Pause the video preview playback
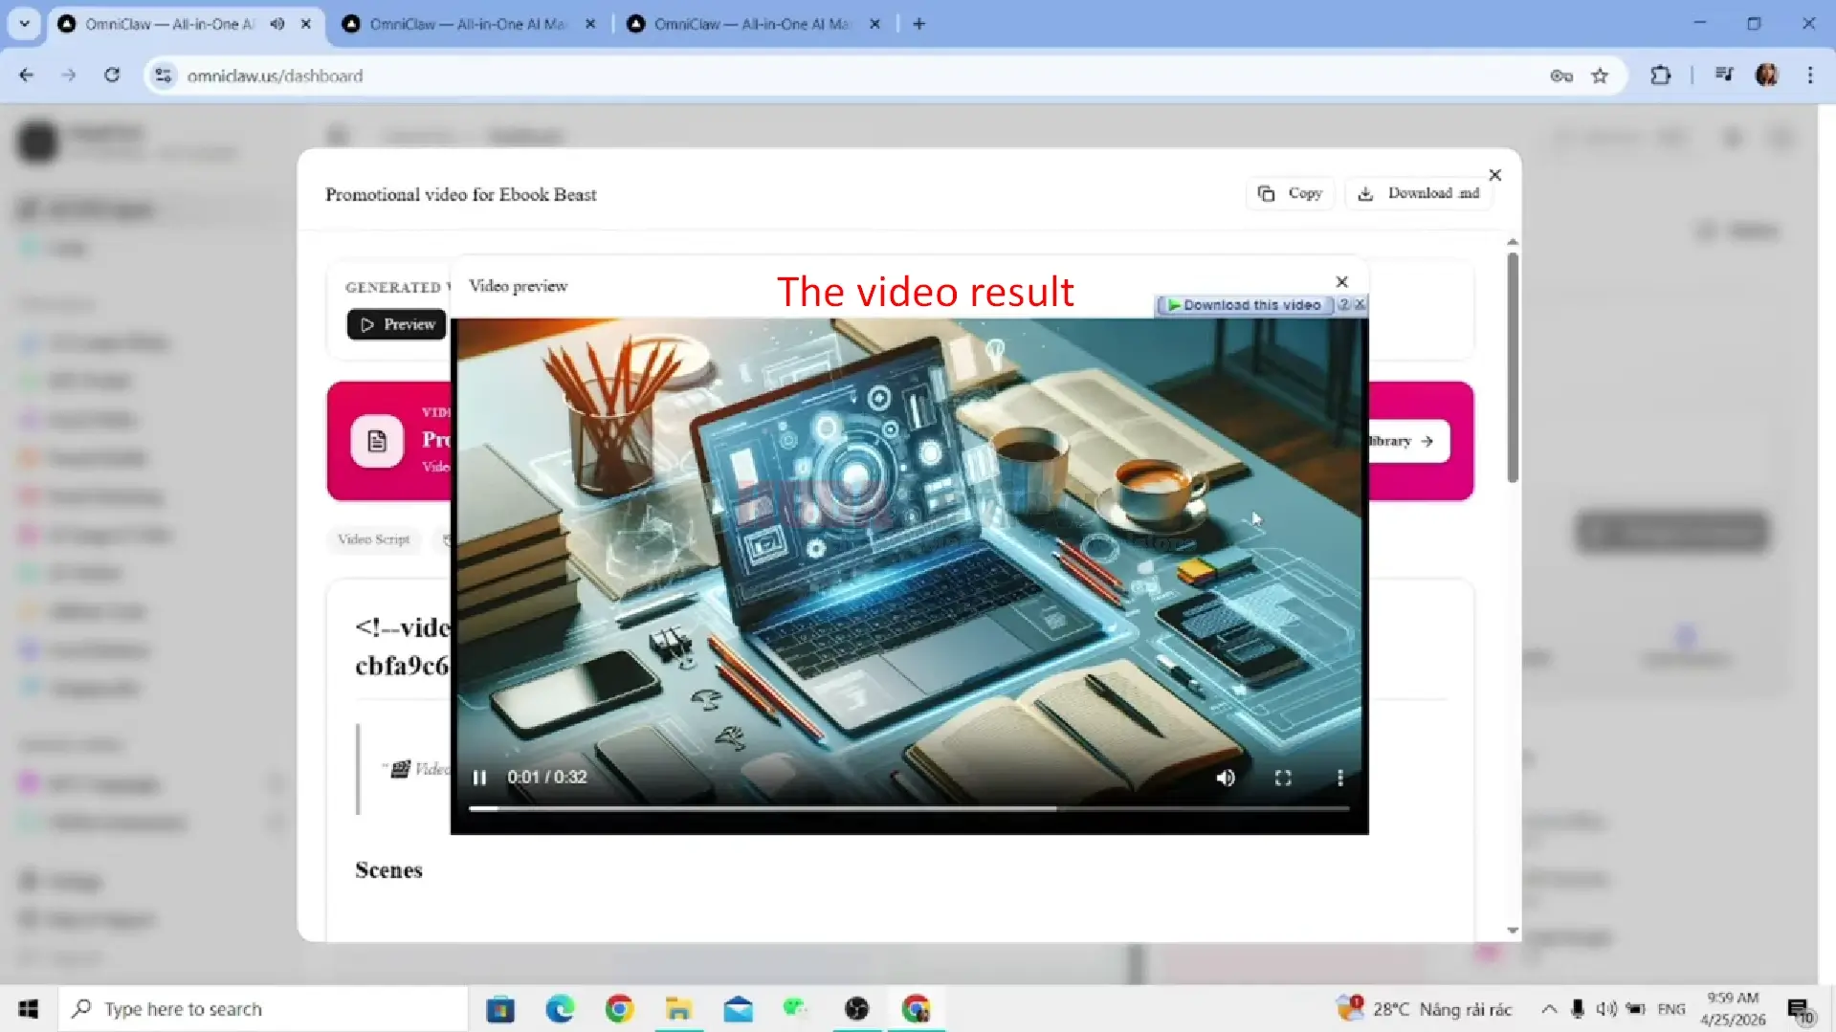 pos(479,778)
